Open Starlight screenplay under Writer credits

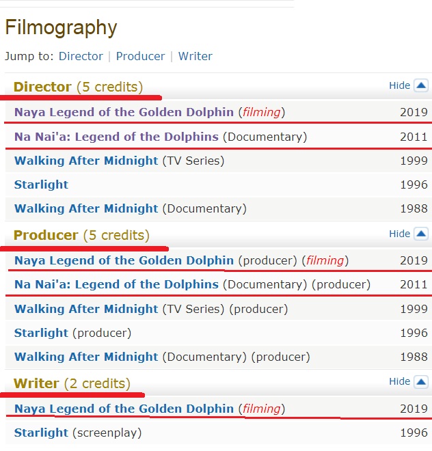[41, 433]
